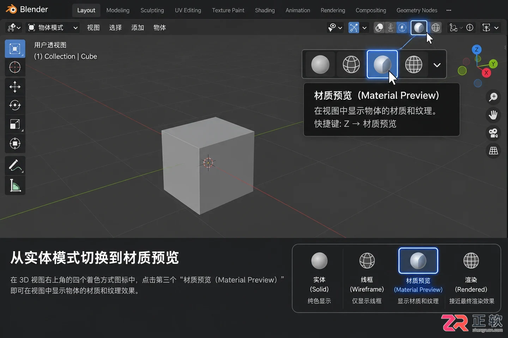Open the editor type dropdown

point(14,27)
